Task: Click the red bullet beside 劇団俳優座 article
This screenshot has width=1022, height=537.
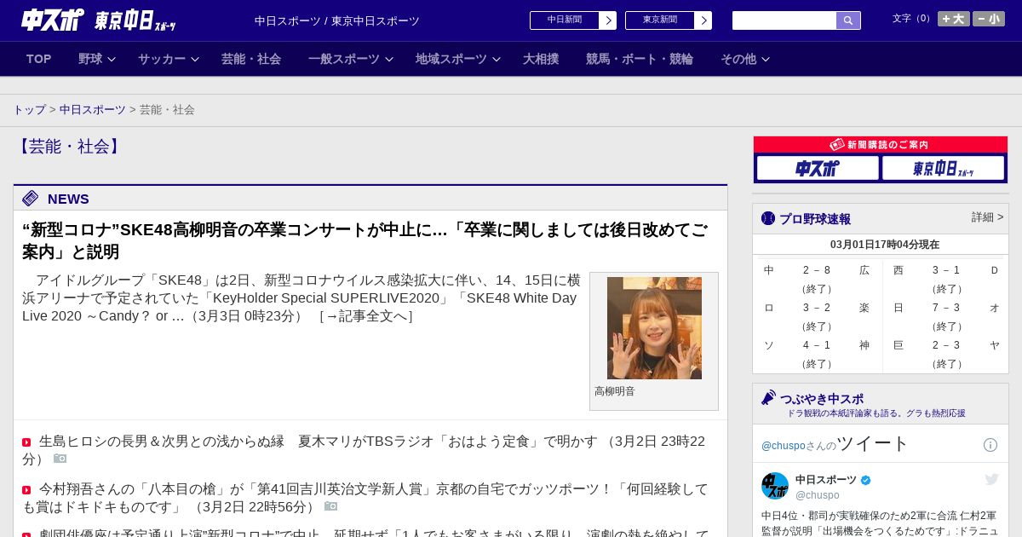Action: click(26, 535)
